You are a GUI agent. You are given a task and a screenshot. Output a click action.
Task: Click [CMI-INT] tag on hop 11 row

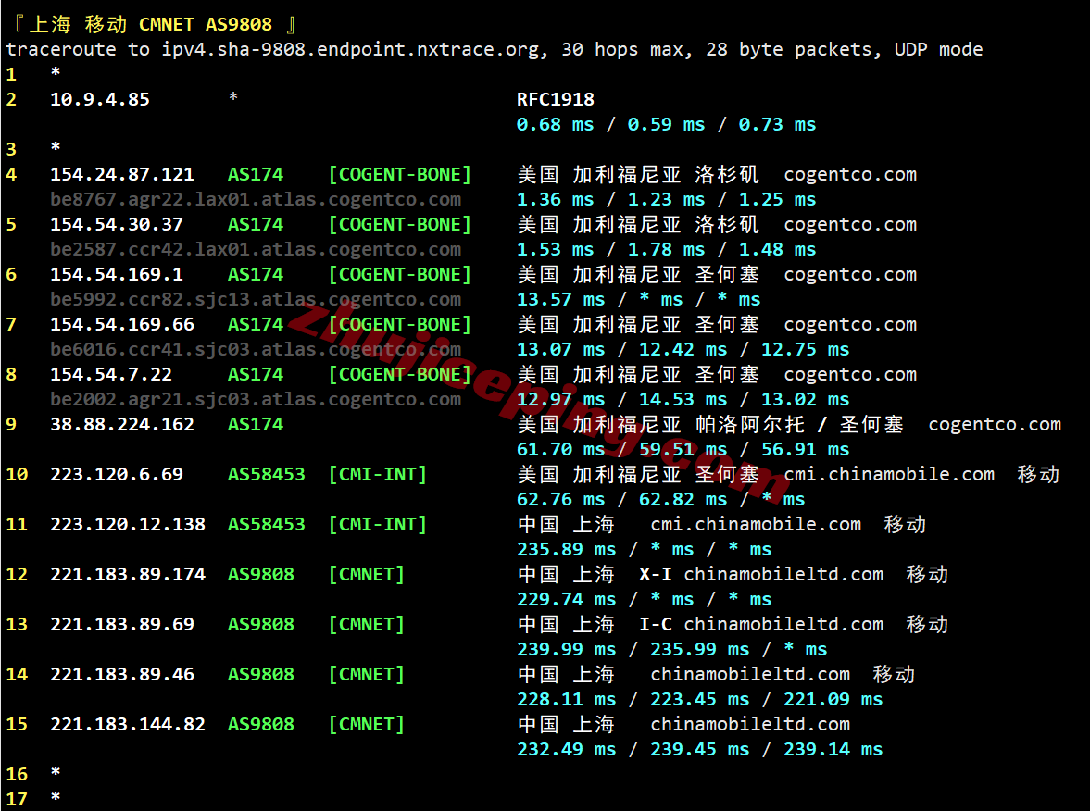coord(378,525)
